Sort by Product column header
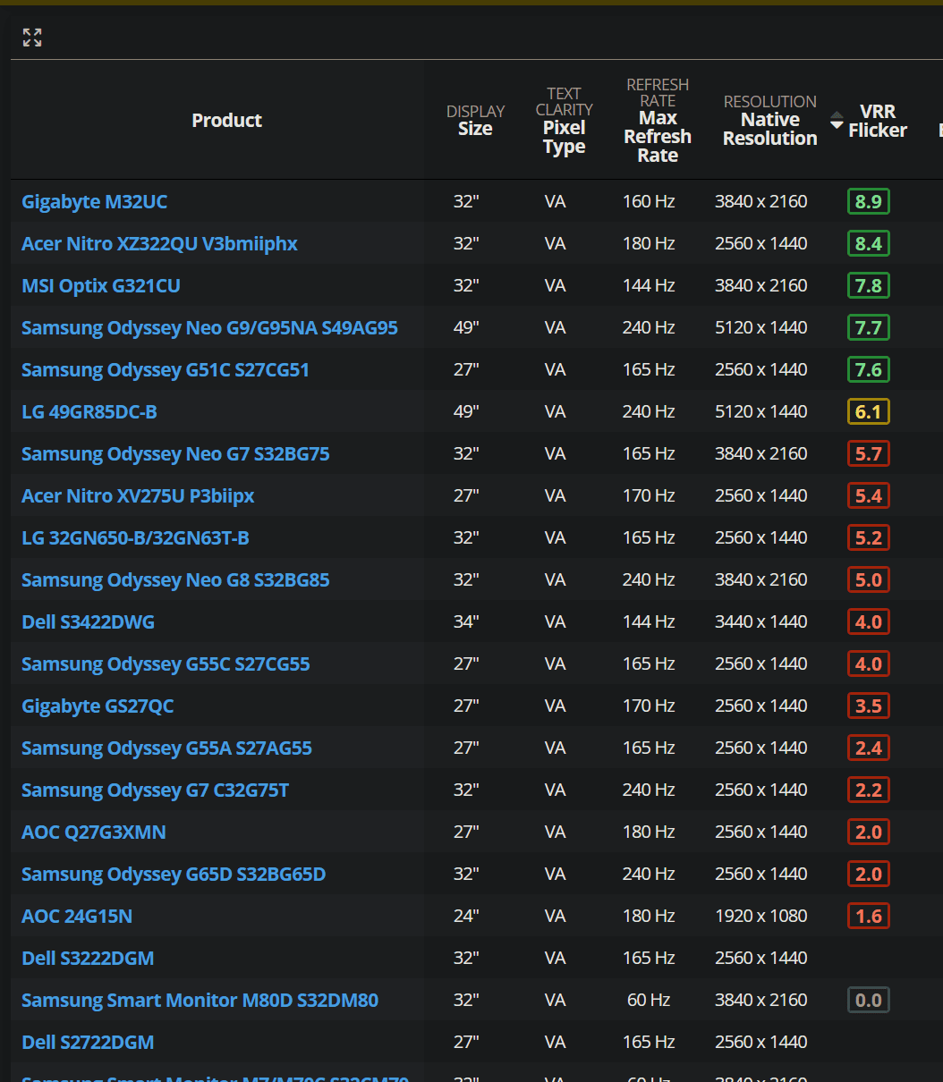This screenshot has width=943, height=1082. tap(226, 120)
